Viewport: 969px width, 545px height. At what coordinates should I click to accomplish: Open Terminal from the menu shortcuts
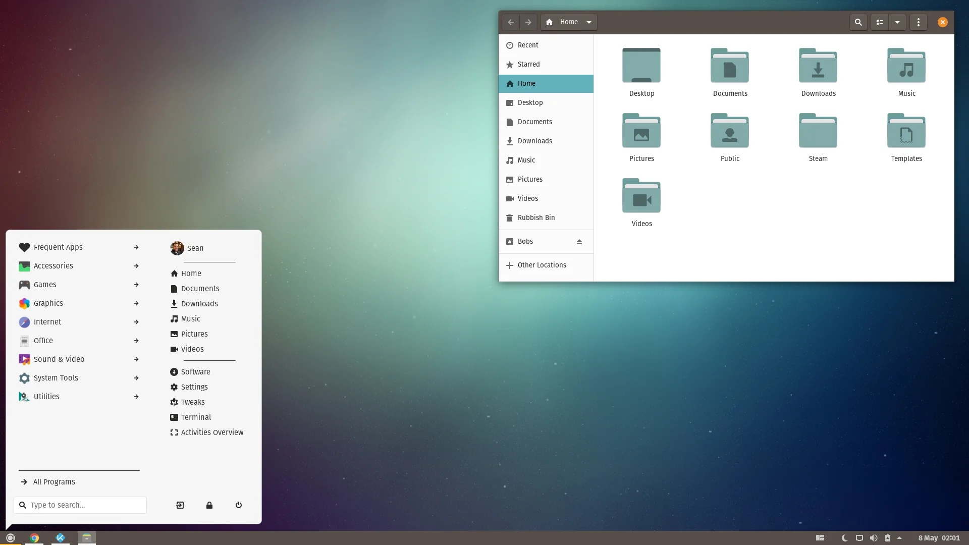coord(191,417)
